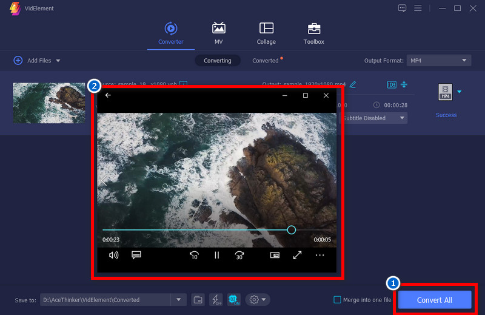Skip back 10 seconds in player

194,256
